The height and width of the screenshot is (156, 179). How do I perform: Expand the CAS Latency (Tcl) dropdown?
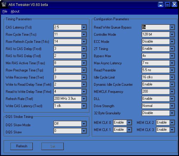click(84, 27)
